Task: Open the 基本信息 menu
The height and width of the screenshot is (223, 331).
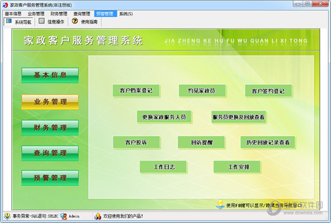Action: pos(13,14)
